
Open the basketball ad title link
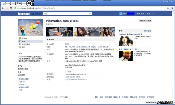coord(128,49)
